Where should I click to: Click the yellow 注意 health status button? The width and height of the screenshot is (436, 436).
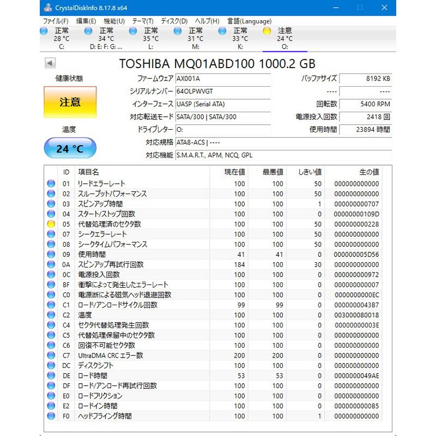point(70,102)
